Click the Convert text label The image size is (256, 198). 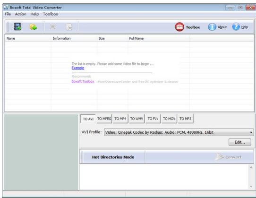[233, 157]
